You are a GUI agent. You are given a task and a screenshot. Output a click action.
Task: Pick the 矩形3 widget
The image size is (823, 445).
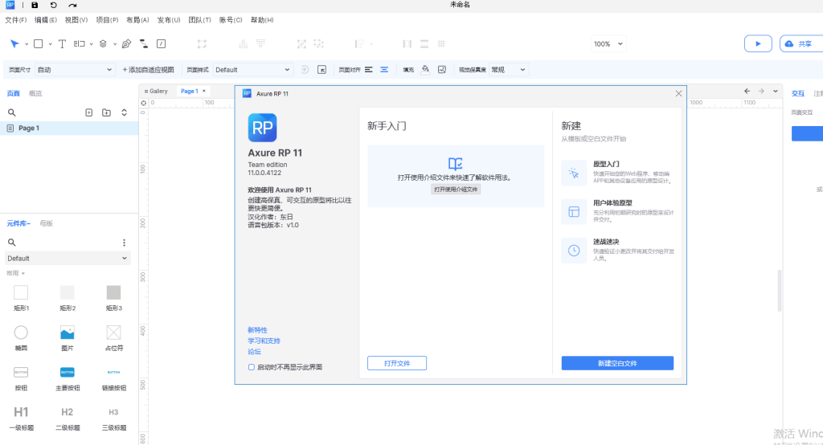click(x=113, y=297)
